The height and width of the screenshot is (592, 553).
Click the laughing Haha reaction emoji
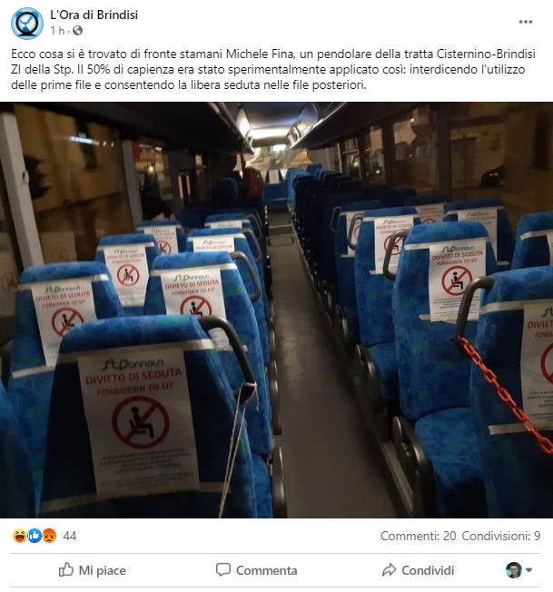(x=19, y=536)
